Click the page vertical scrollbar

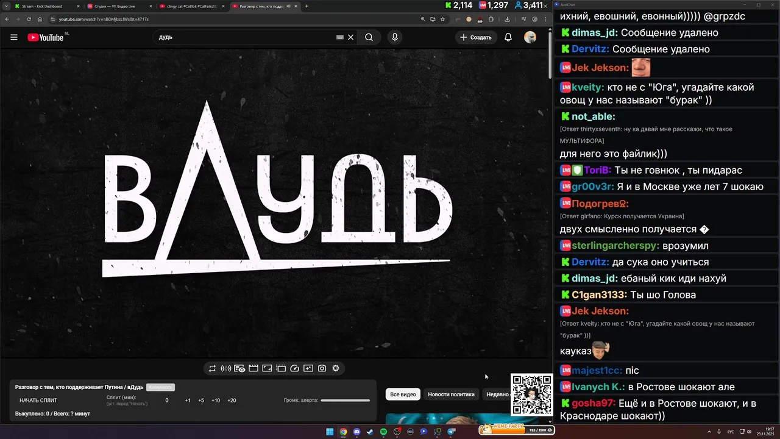(x=550, y=55)
